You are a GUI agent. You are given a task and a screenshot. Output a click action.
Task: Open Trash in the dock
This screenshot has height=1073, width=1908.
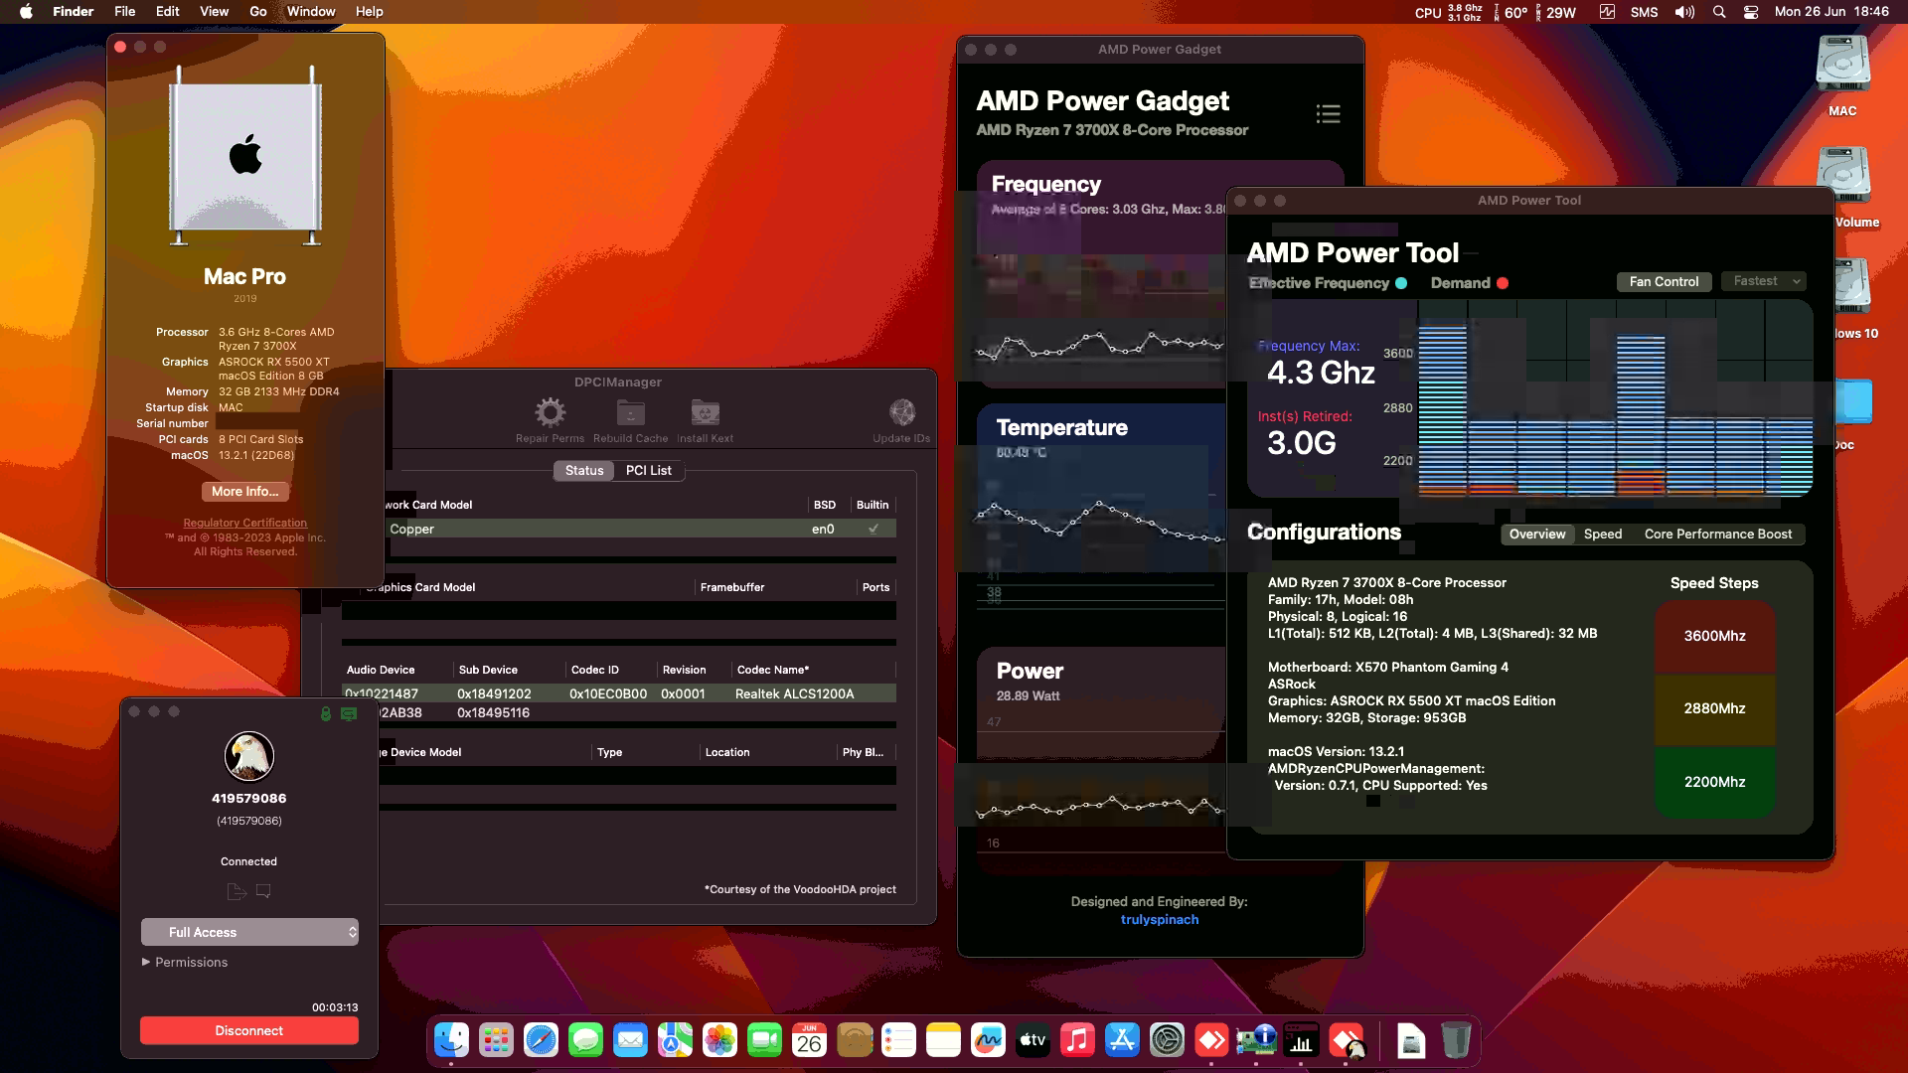click(1455, 1040)
